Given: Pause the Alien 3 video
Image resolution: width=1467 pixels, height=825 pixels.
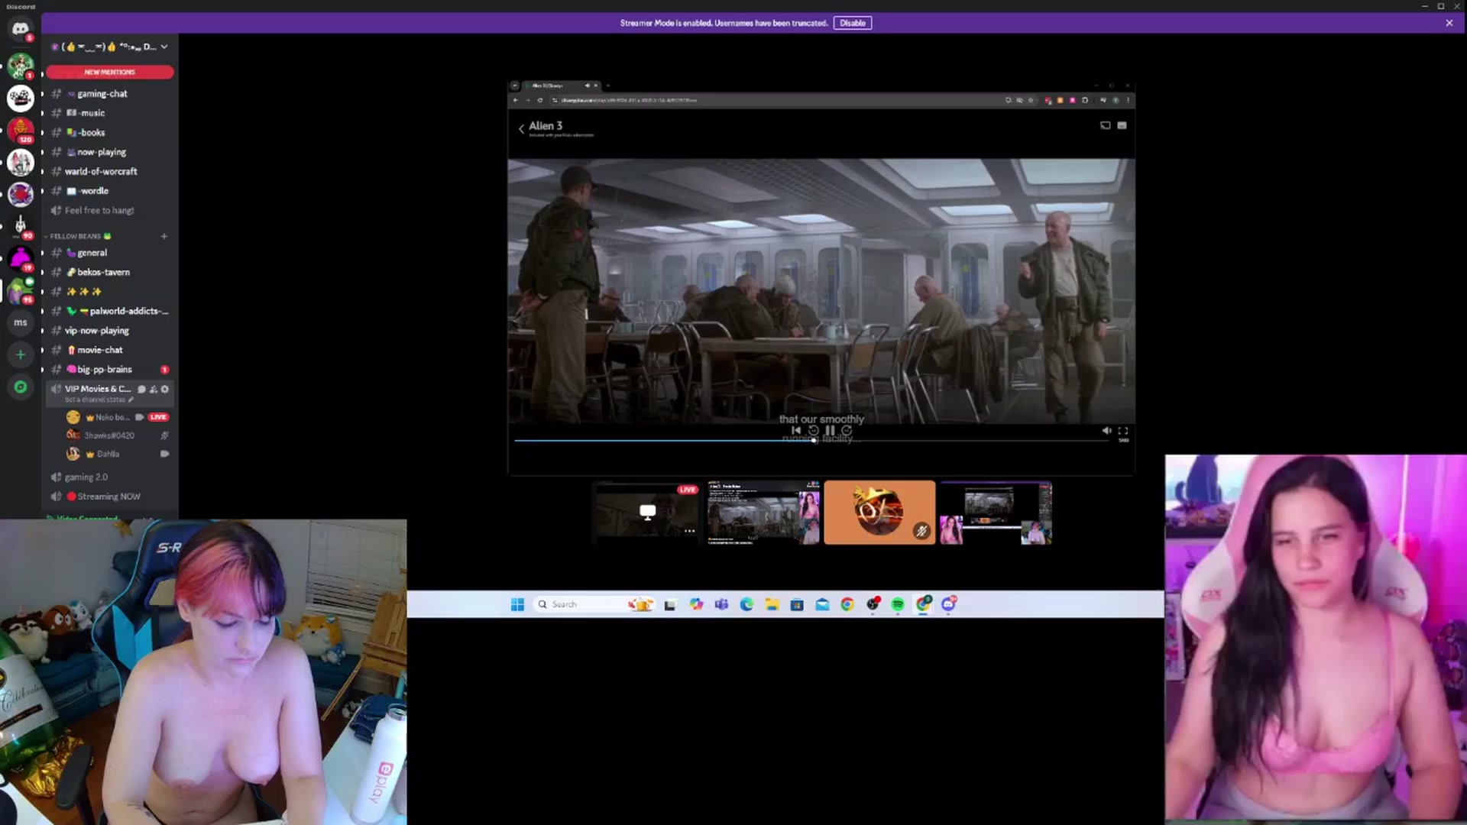Looking at the screenshot, I should pos(830,431).
